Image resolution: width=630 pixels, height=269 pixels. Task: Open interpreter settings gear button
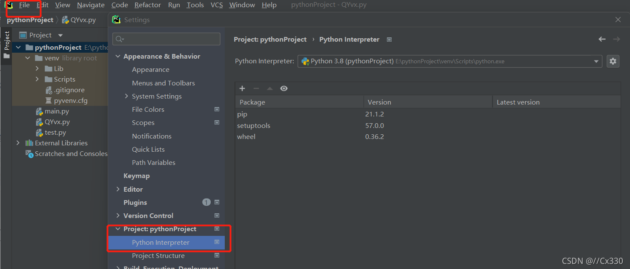(613, 61)
